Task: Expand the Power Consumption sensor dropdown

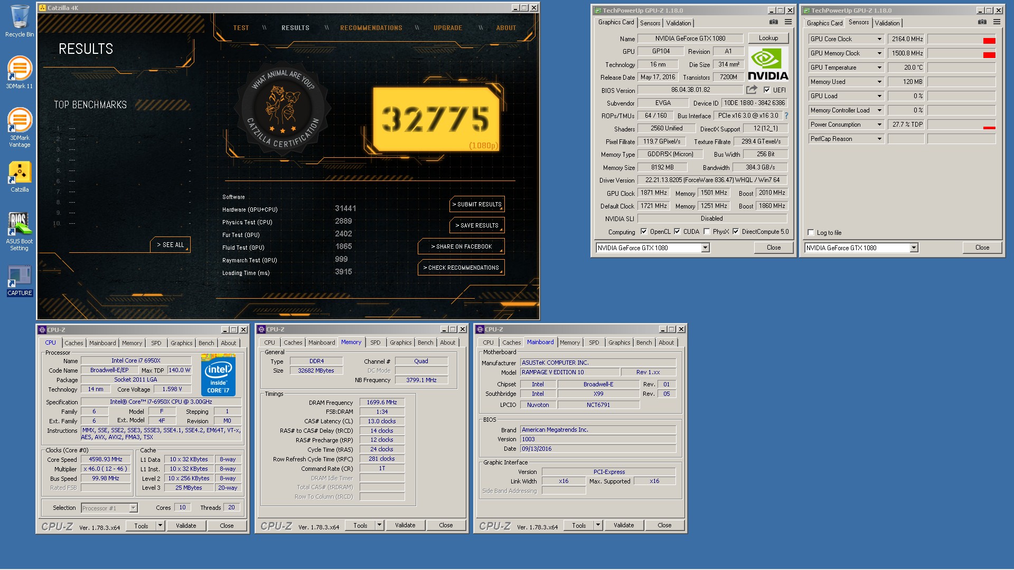Action: 879,125
